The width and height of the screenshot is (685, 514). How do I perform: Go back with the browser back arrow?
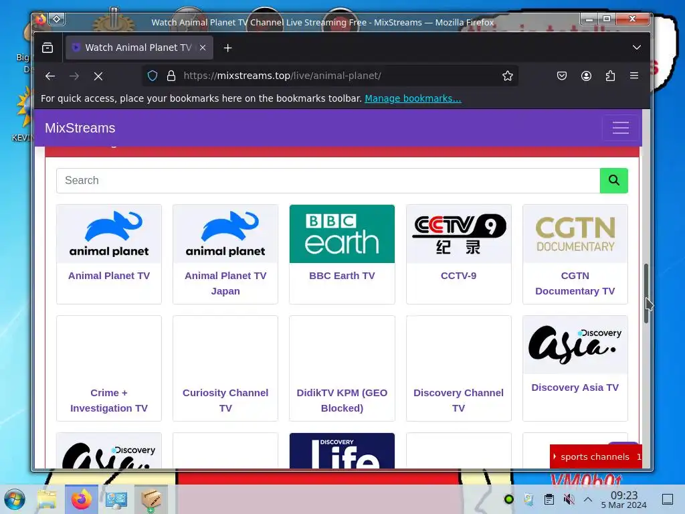coord(50,76)
